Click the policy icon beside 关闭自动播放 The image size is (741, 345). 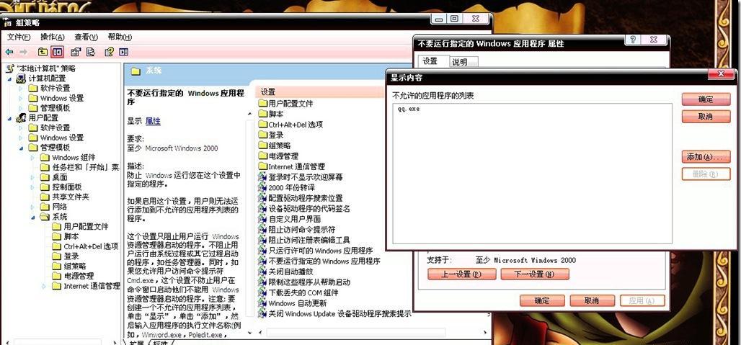point(263,272)
